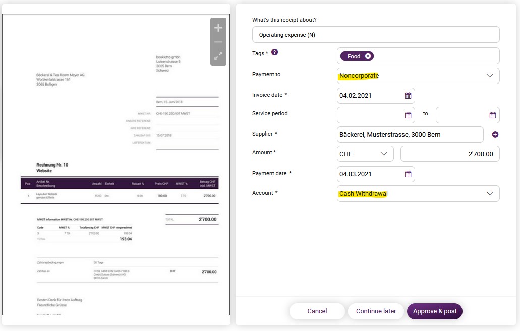
Task: Click the total 2'700.00 in receipt
Action: 208,219
